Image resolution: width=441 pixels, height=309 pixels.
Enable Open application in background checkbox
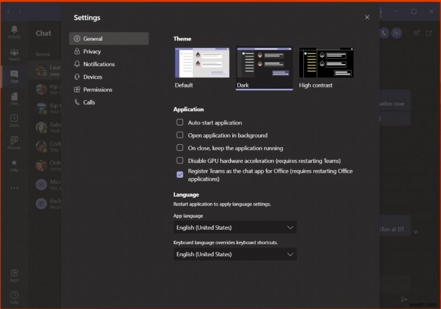coord(180,135)
